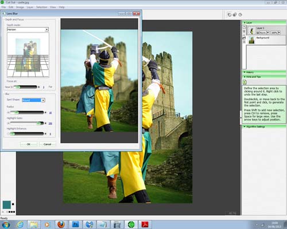
Task: Open the Adobe Reader taskbar icon
Action: point(145,224)
